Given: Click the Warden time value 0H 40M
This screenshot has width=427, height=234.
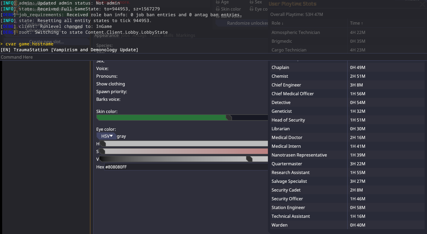Looking at the screenshot, I should click(x=358, y=225).
